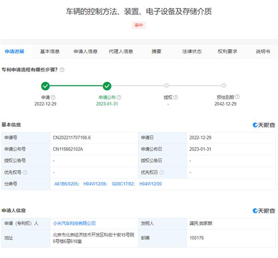
Task: Open classification link A61B5/0205
Action: 66,184
